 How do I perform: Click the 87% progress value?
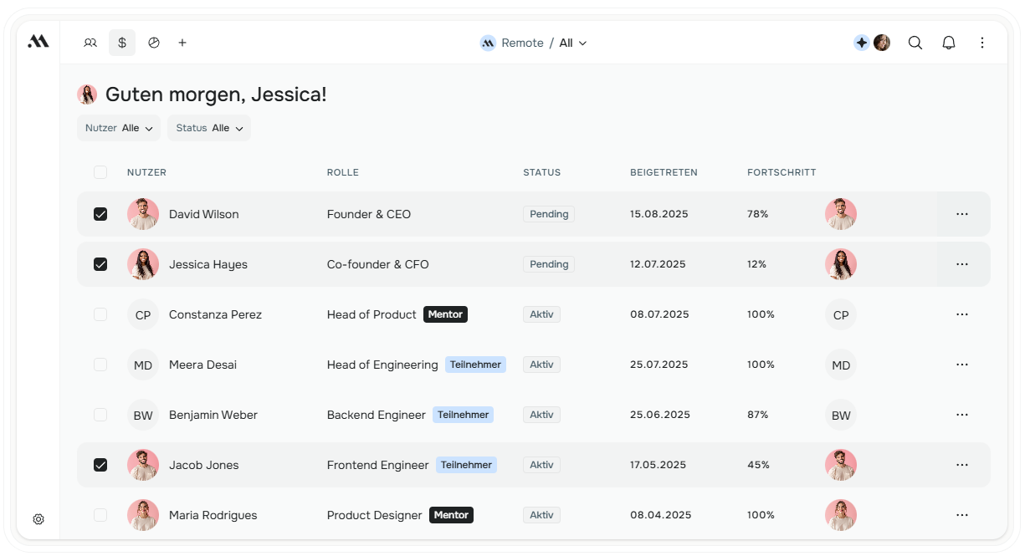click(x=758, y=415)
